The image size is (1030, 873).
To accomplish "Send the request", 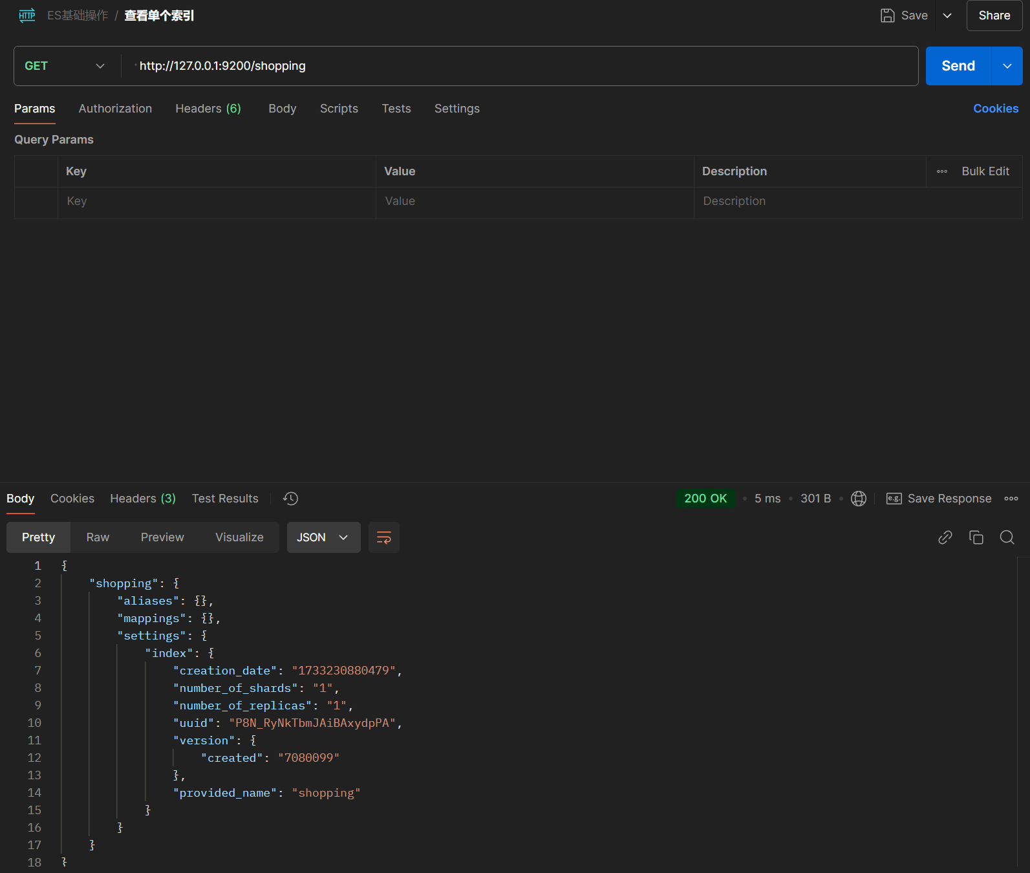I will click(x=958, y=66).
